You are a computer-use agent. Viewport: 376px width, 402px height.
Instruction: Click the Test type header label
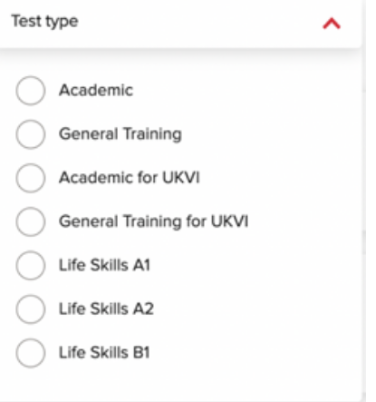tap(44, 22)
